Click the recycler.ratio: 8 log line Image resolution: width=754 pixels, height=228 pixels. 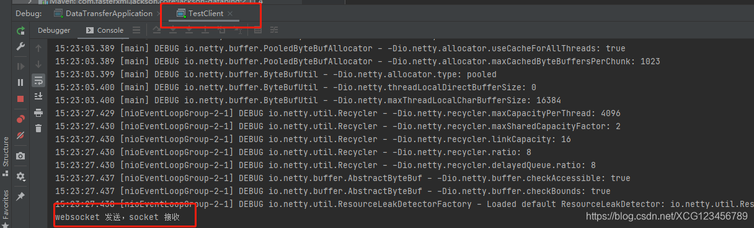coord(293,152)
